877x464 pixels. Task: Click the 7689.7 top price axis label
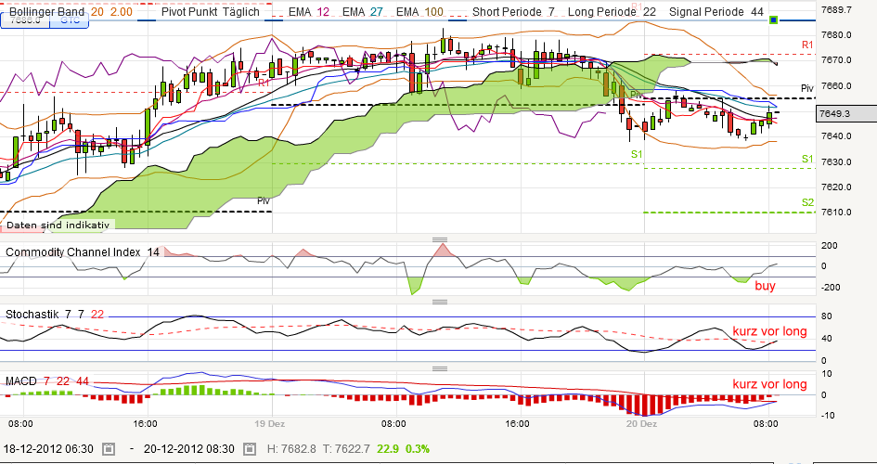click(837, 9)
